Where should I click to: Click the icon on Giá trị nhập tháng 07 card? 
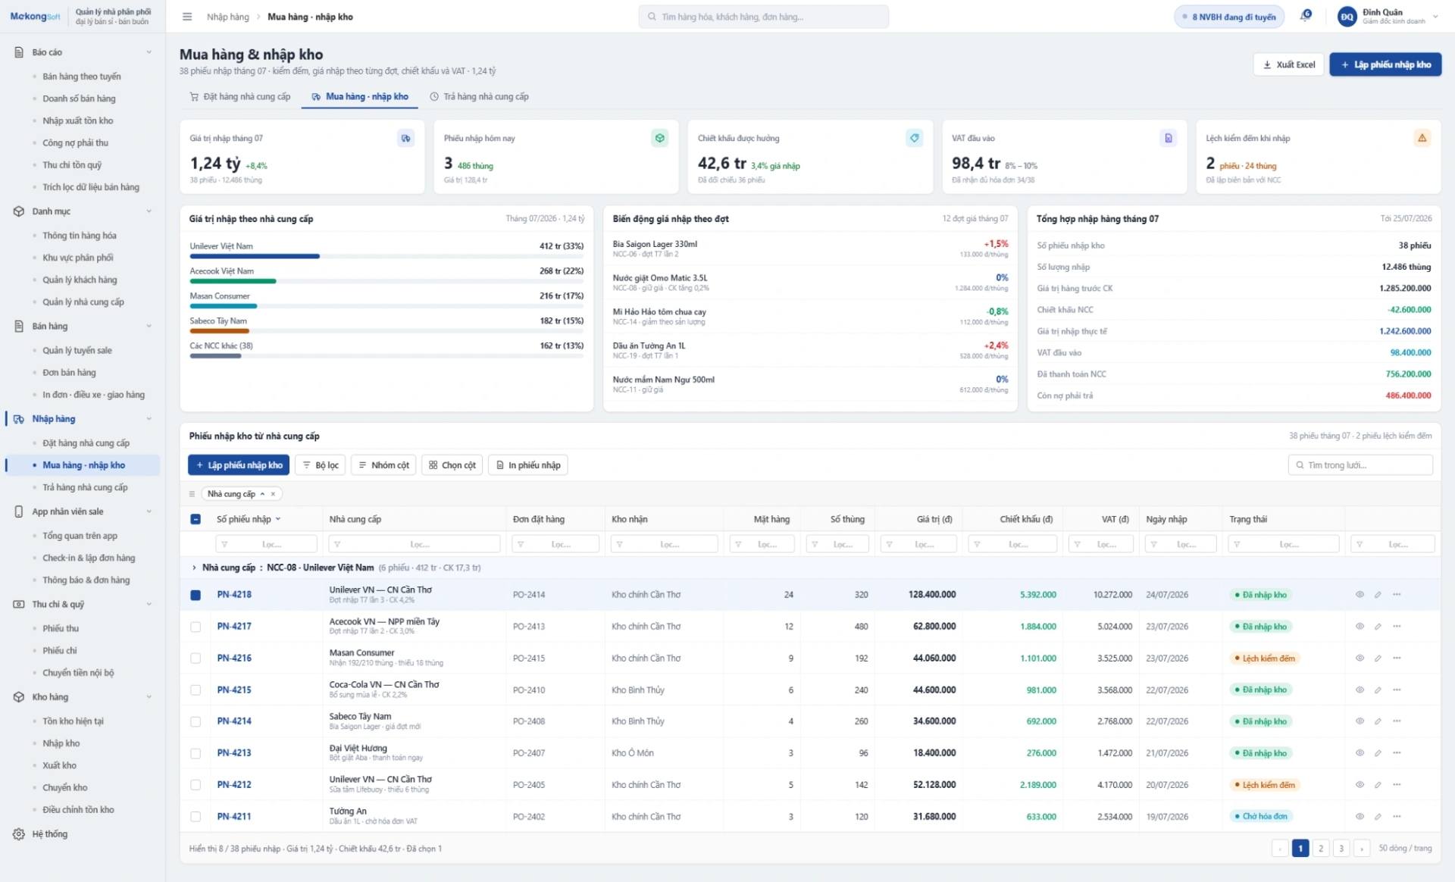[405, 139]
